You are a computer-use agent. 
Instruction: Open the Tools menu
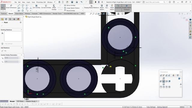pos(33,2)
